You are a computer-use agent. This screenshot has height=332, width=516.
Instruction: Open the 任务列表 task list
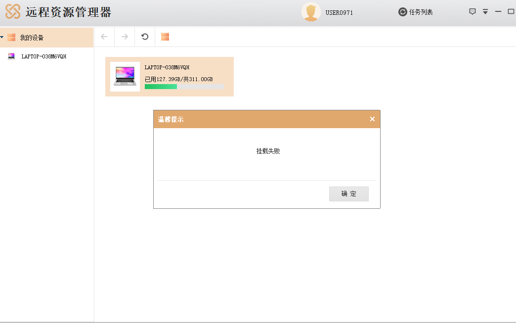pyautogui.click(x=421, y=12)
